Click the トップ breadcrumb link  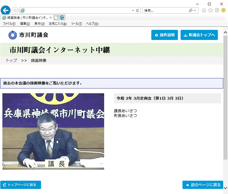[11, 60]
